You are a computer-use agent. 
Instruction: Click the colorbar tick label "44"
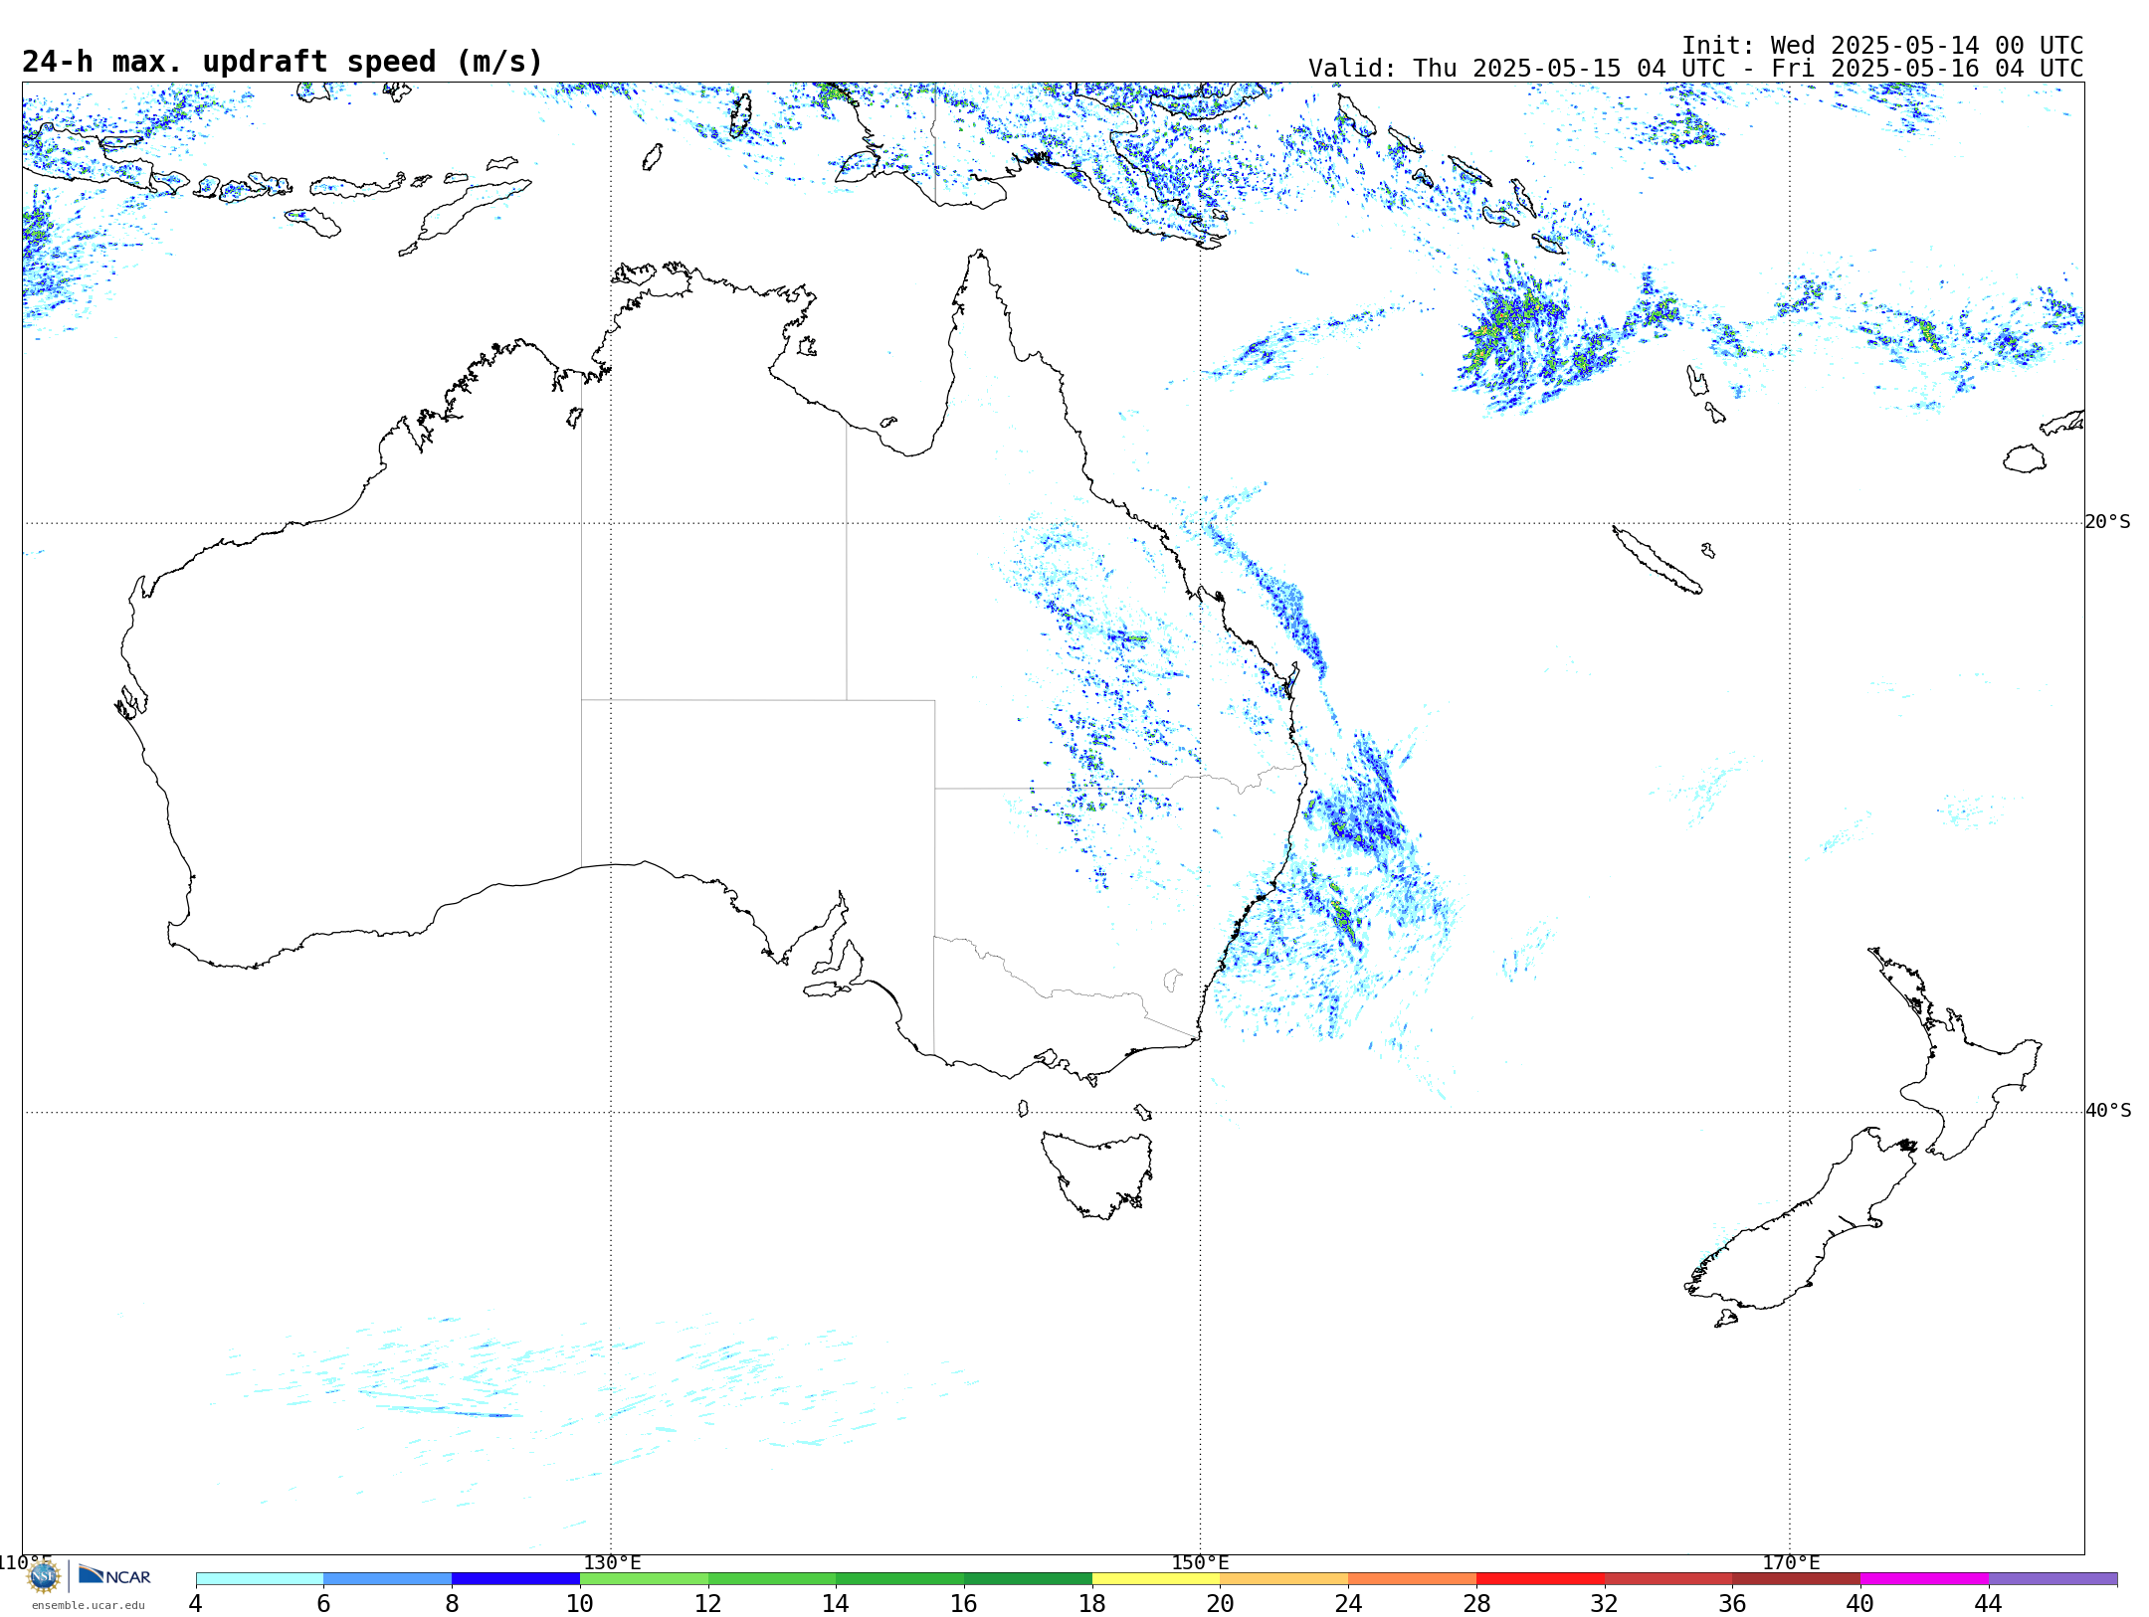pyautogui.click(x=1989, y=1604)
